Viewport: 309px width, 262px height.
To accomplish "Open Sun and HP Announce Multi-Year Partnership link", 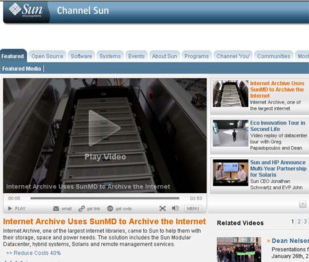I will [x=278, y=168].
